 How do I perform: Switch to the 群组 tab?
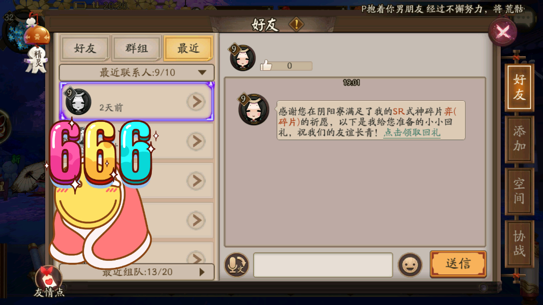136,48
